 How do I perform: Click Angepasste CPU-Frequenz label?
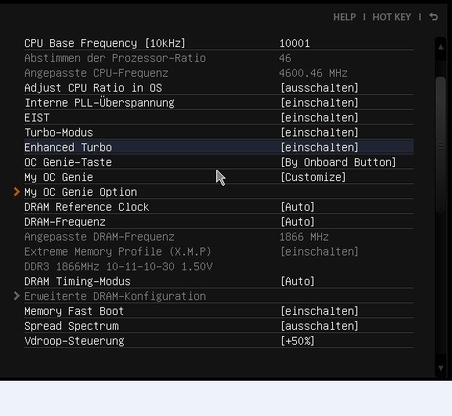point(96,73)
